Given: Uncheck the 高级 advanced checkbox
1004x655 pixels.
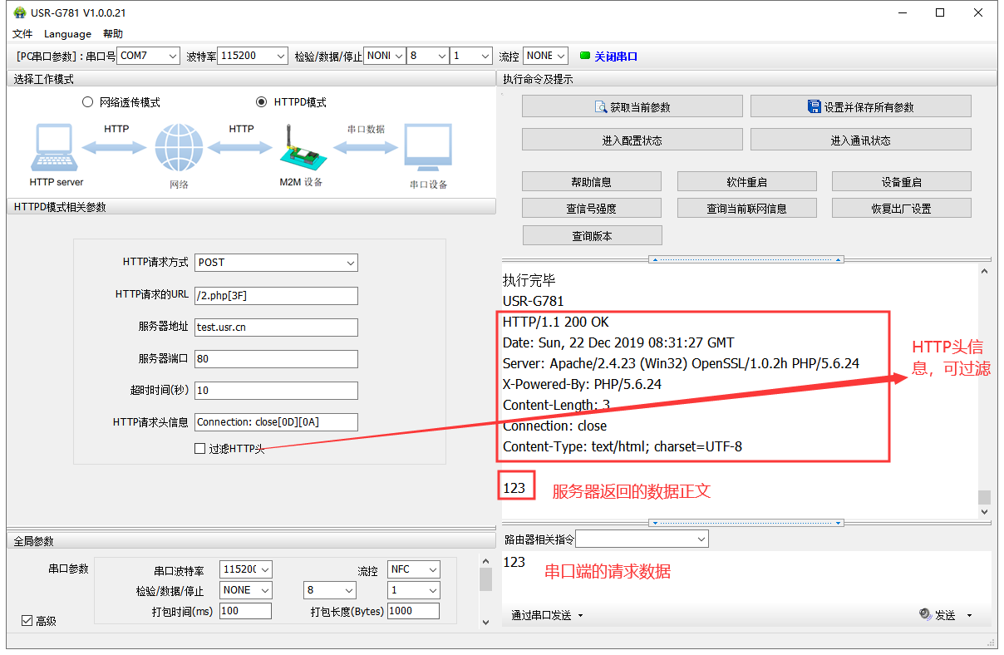Looking at the screenshot, I should (27, 621).
